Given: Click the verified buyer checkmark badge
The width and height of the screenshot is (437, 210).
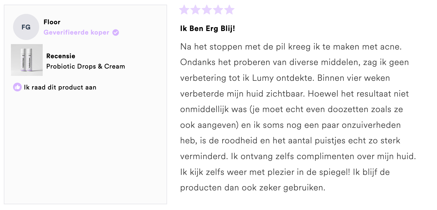Looking at the screenshot, I should click(116, 33).
